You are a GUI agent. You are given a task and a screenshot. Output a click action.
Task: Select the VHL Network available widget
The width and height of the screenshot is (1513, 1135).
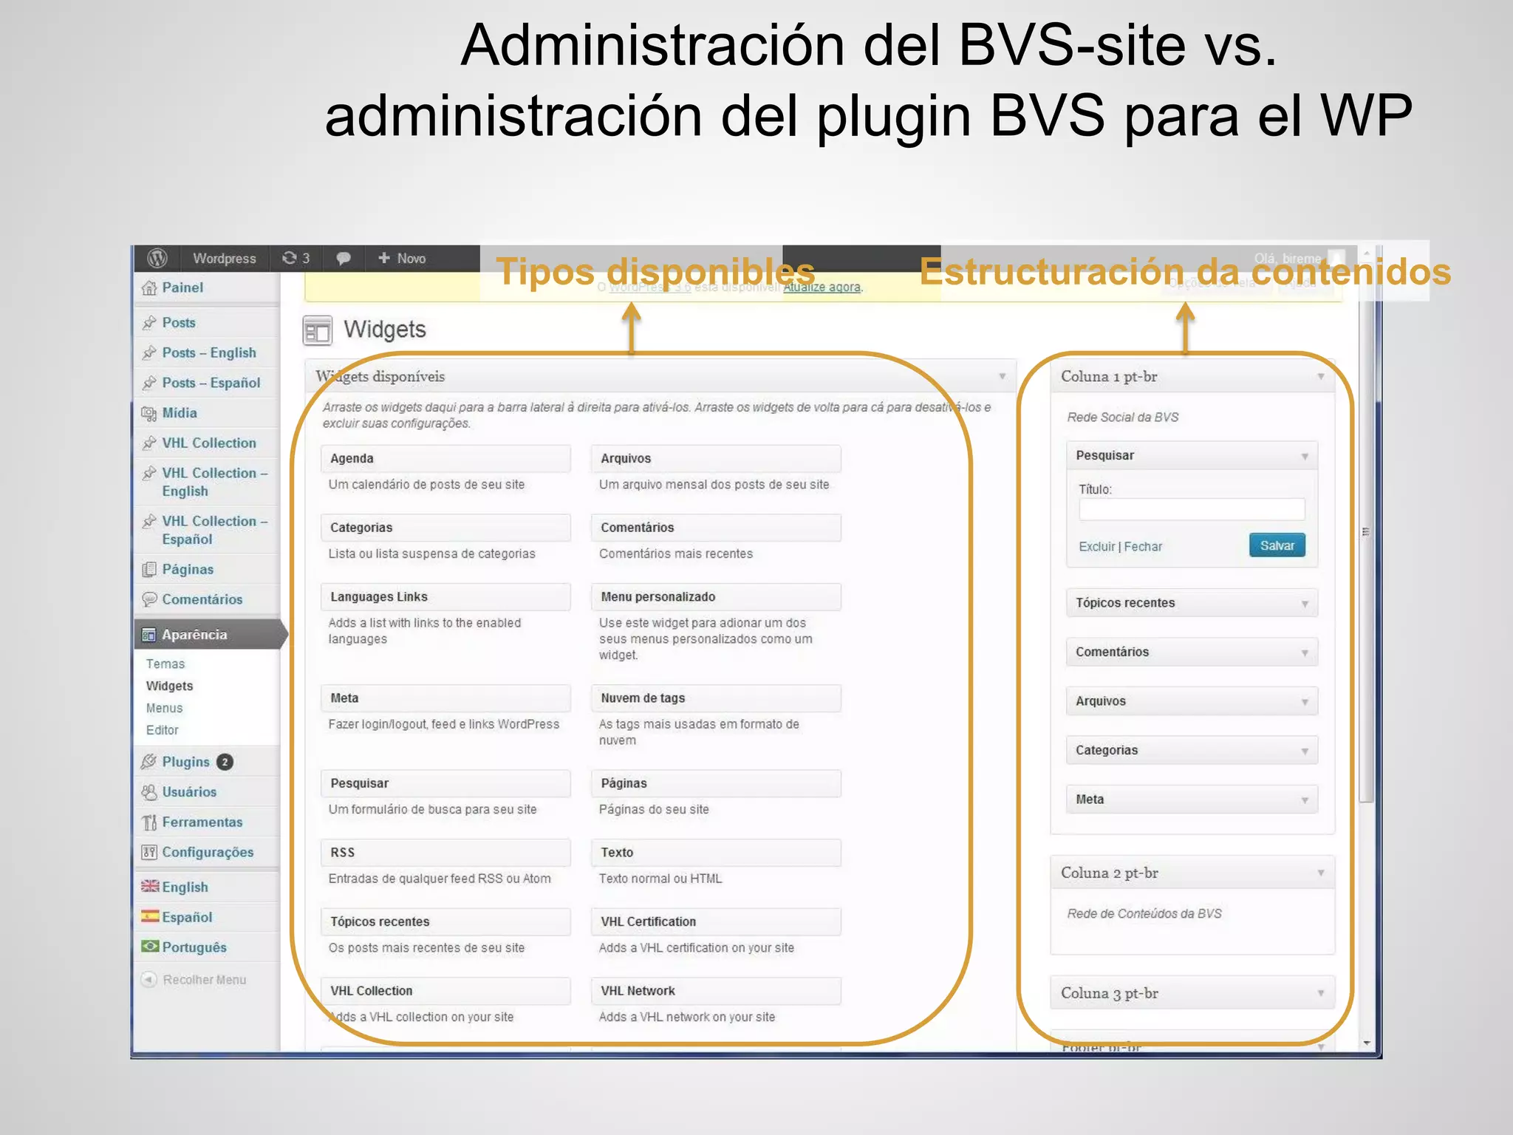coord(716,992)
